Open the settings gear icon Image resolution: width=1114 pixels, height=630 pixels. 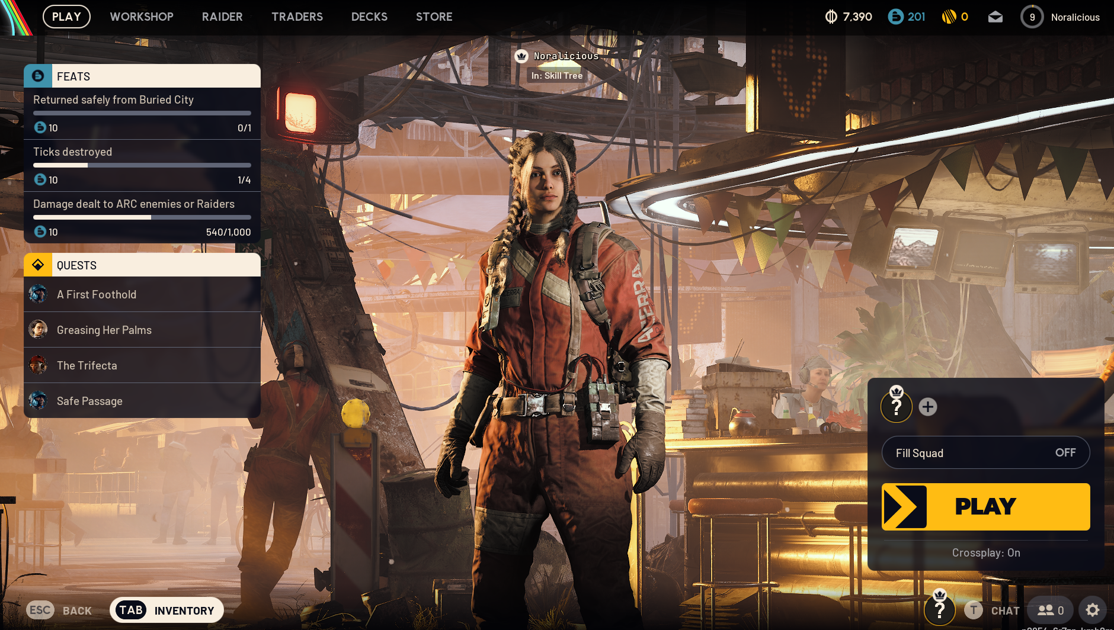click(x=1093, y=610)
